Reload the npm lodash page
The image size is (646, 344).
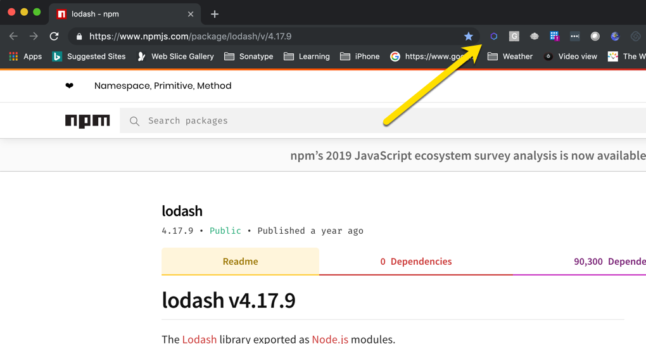tap(54, 36)
